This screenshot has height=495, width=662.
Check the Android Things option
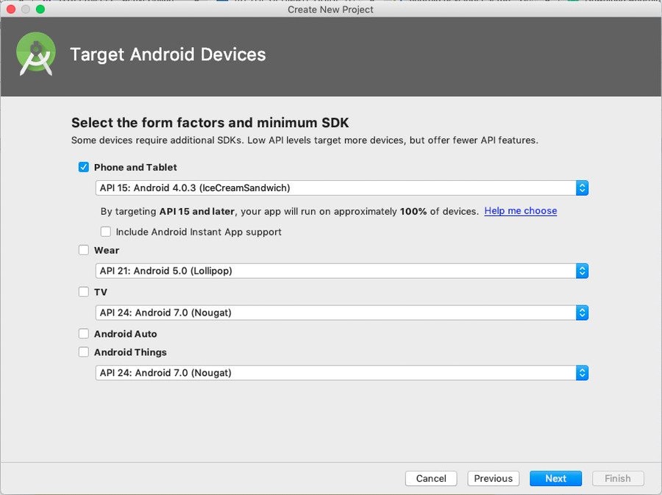coord(83,352)
